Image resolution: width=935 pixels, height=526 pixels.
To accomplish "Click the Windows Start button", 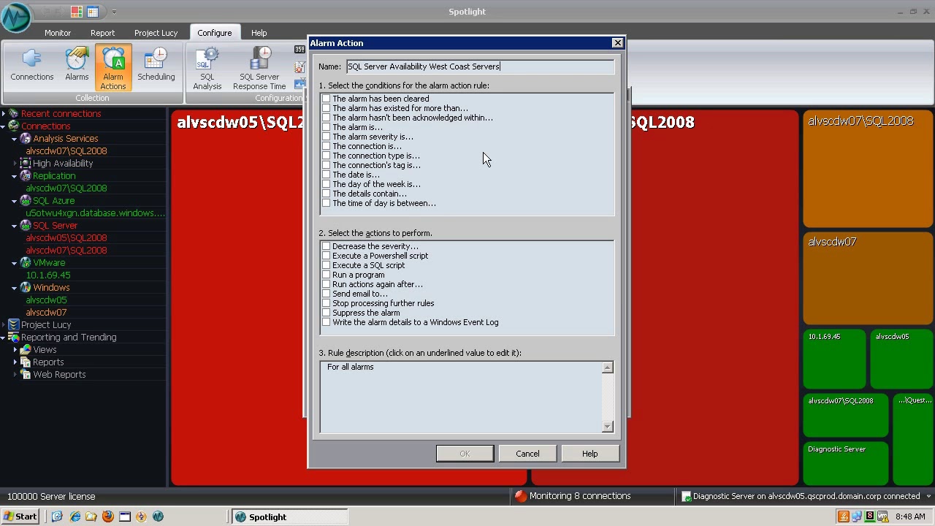I will coord(20,517).
